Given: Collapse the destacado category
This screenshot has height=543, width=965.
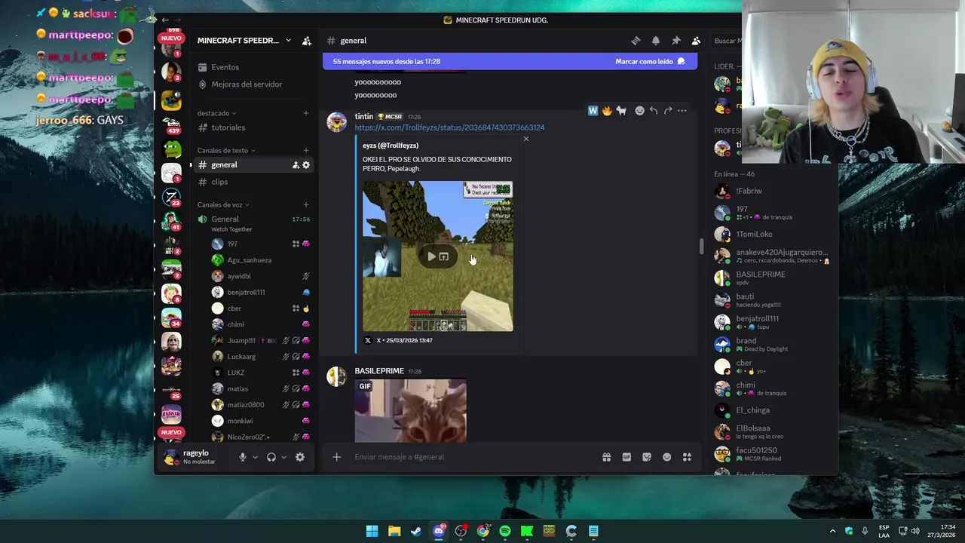Looking at the screenshot, I should (216, 113).
